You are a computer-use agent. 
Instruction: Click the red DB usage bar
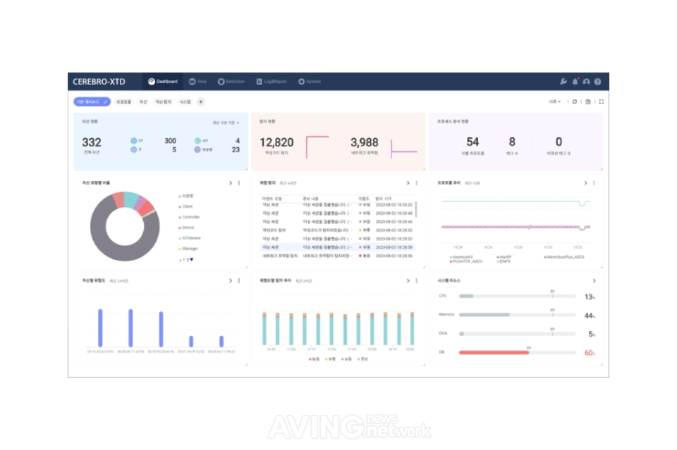pos(494,353)
